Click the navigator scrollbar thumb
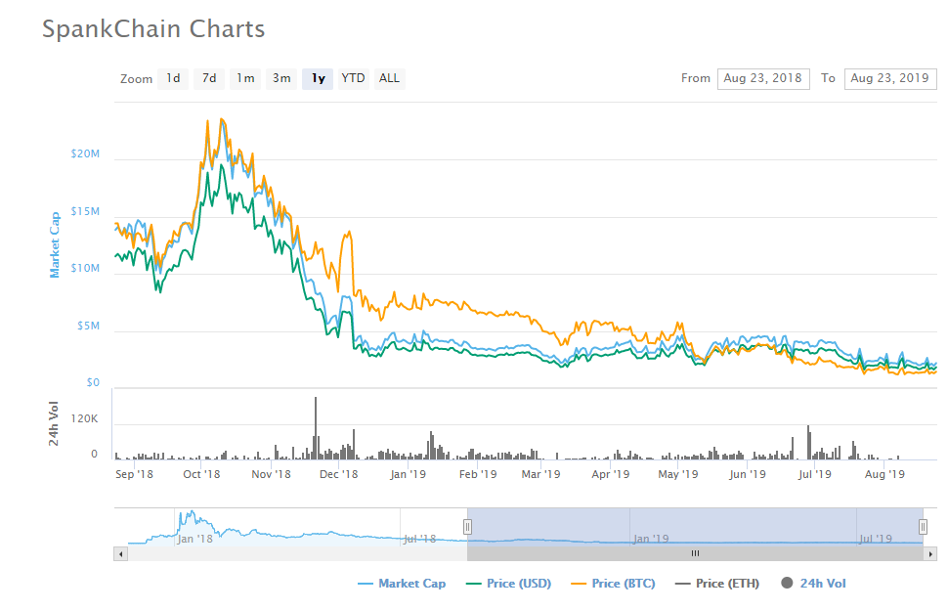 (695, 553)
